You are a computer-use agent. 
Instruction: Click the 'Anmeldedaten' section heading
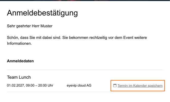(20, 61)
